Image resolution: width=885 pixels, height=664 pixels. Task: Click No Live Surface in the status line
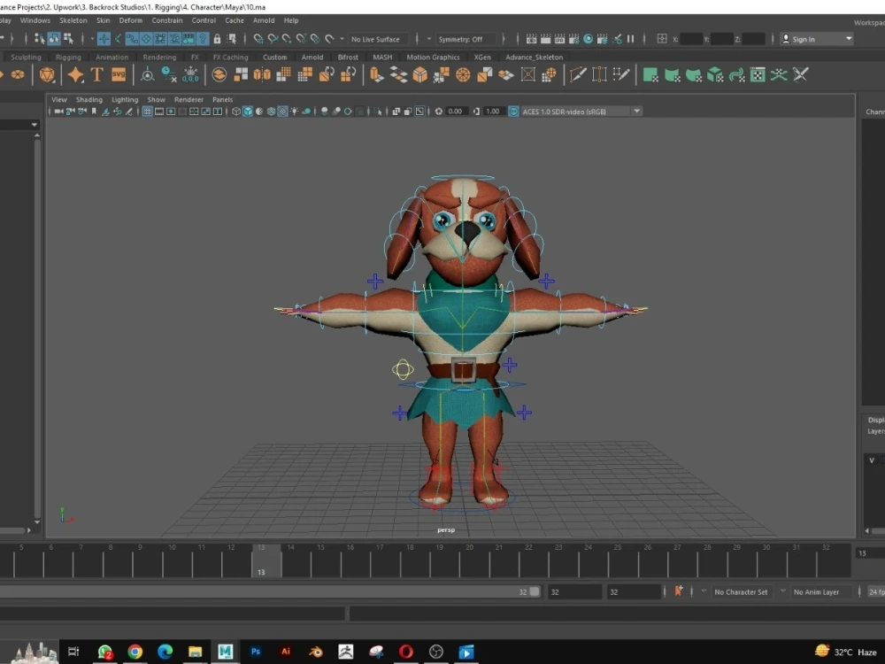pos(375,38)
